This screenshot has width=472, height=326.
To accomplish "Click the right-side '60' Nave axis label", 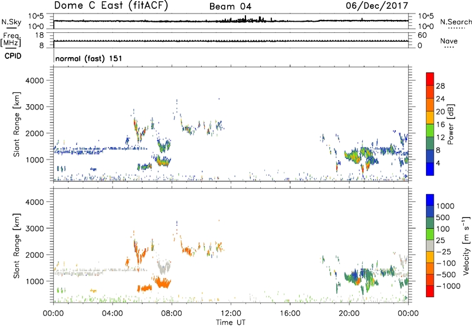I will pos(422,35).
